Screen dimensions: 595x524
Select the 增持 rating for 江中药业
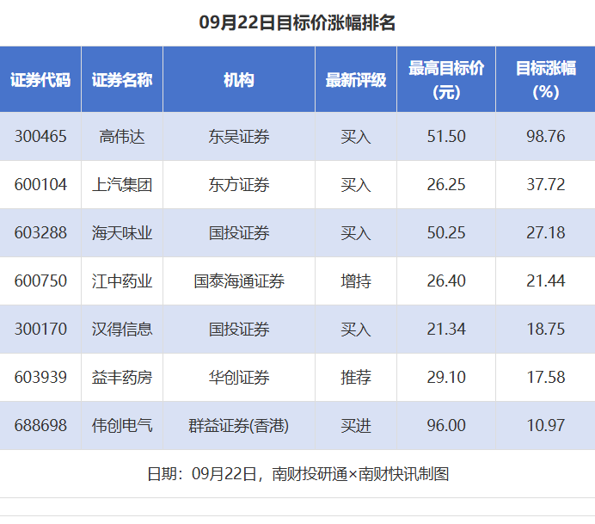355,281
